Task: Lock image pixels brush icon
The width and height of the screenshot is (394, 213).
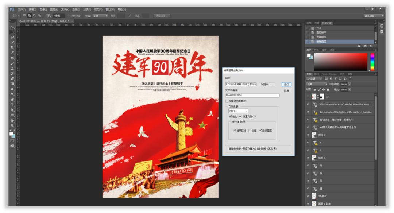Action: click(x=319, y=90)
